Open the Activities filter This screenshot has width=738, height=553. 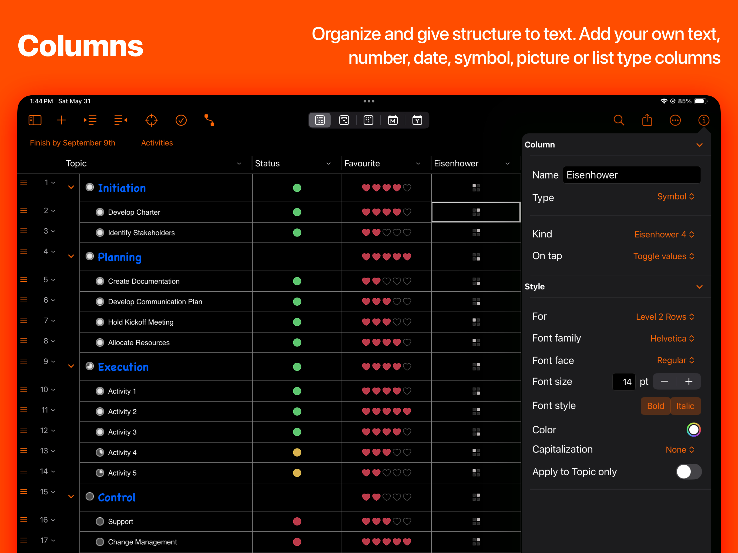coord(157,143)
